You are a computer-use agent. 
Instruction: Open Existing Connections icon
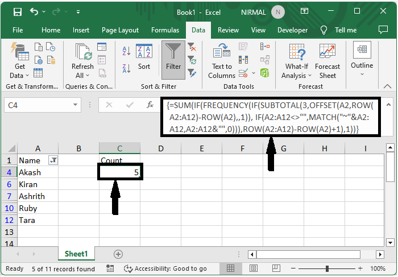(x=51, y=60)
